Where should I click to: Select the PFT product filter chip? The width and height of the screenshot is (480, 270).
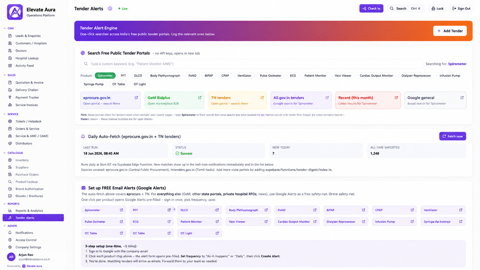123,76
